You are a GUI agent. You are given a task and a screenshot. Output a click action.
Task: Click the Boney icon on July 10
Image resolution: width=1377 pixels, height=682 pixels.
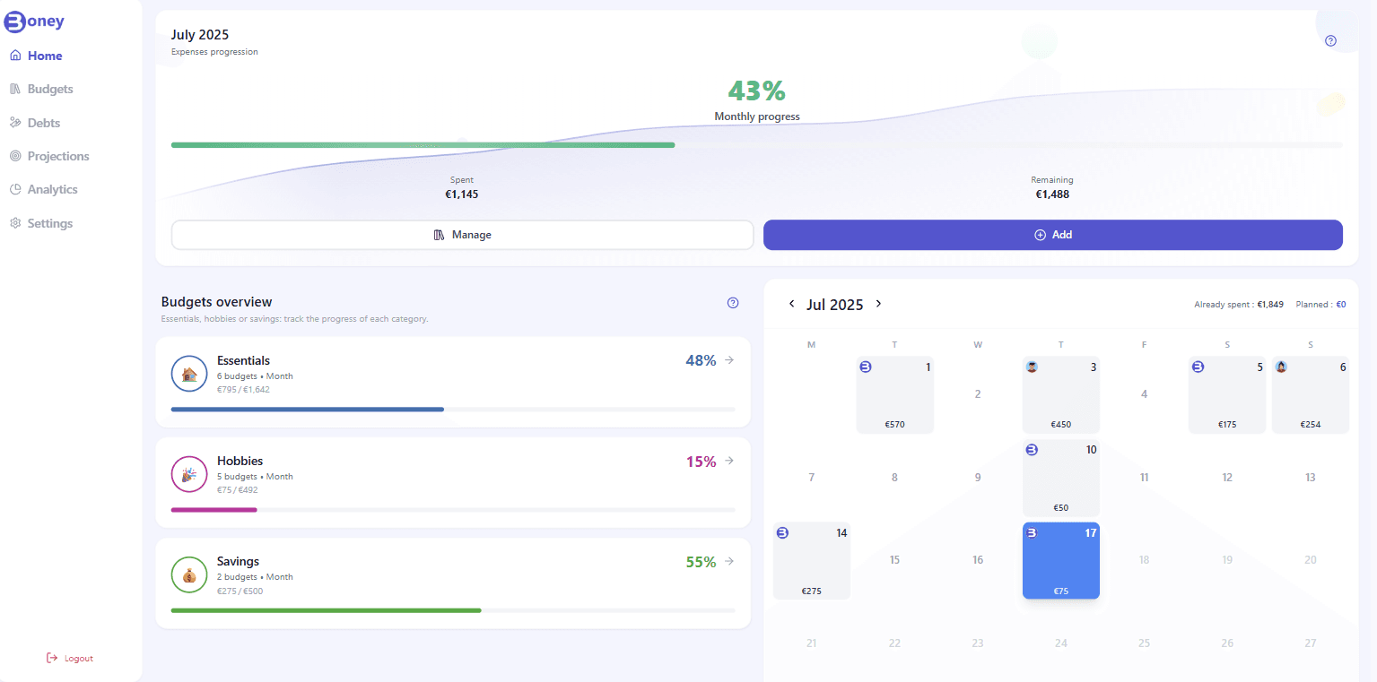pyautogui.click(x=1032, y=450)
